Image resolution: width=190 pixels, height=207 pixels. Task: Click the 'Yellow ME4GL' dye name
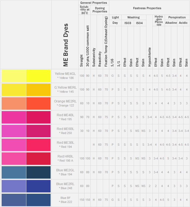(x=65, y=74)
